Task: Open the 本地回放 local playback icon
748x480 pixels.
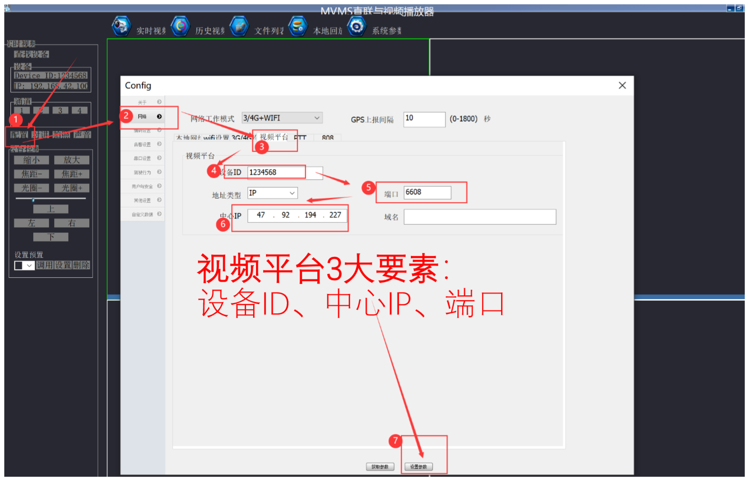Action: [x=298, y=26]
